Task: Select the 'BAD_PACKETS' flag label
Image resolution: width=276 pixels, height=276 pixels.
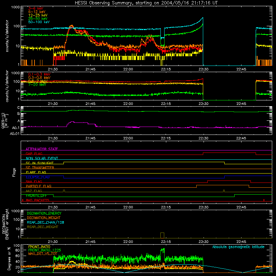Action: click(x=38, y=200)
